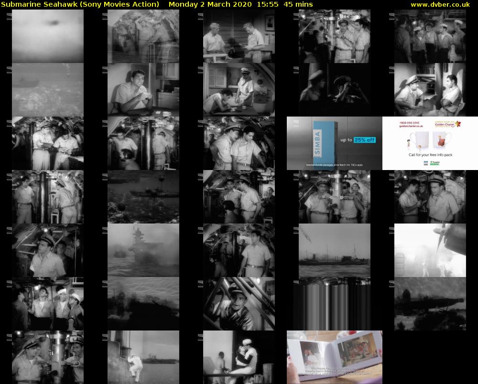The image size is (478, 384).
Task: Select dark frame of submarine resting above seabed
Action: (x=430, y=304)
